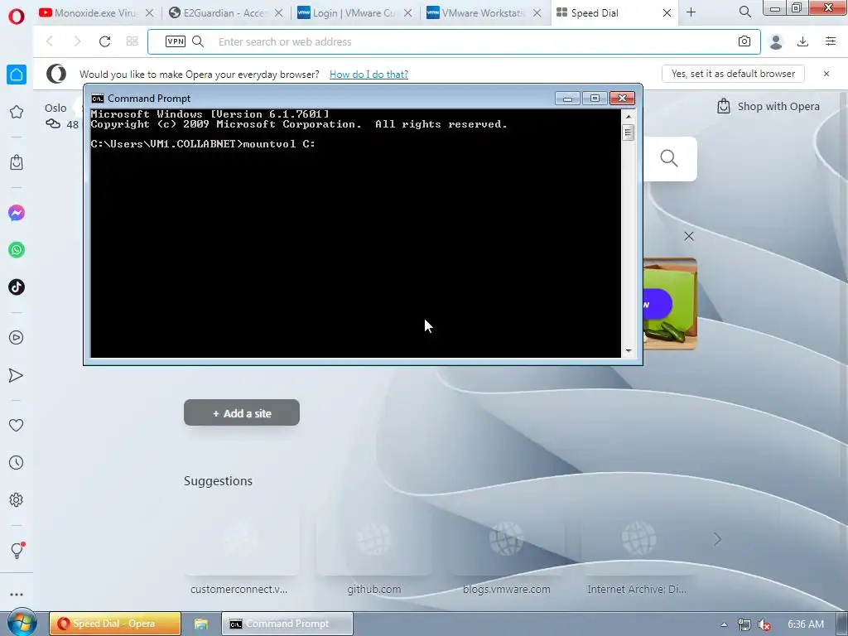Image resolution: width=848 pixels, height=636 pixels.
Task: Open the muted volume tray icon
Action: 764,624
